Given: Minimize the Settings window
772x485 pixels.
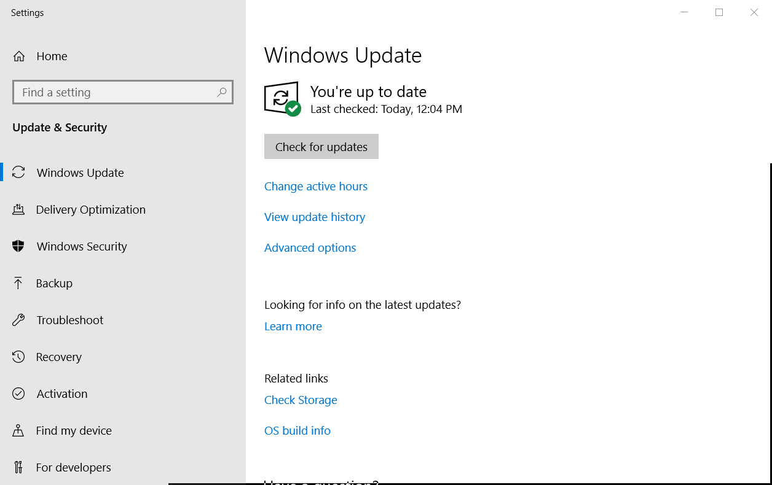Looking at the screenshot, I should [x=684, y=12].
